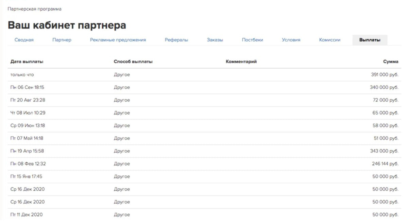Click the 340 000 руб. amount
The width and height of the screenshot is (408, 222).
click(384, 87)
